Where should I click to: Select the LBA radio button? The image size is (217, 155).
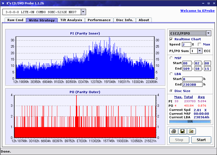[x=171, y=74]
